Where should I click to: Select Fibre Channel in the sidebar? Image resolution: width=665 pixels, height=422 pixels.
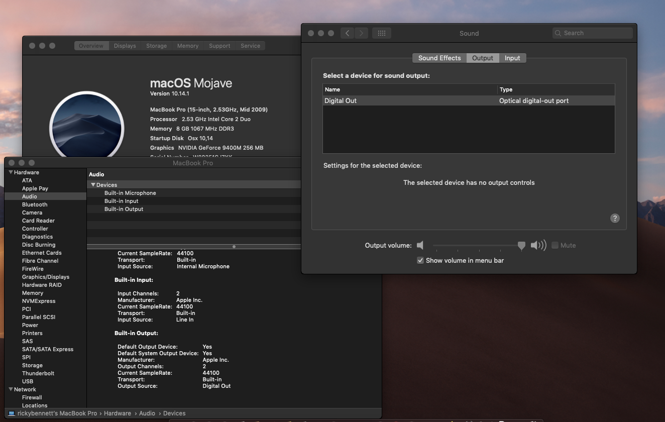(x=40, y=261)
